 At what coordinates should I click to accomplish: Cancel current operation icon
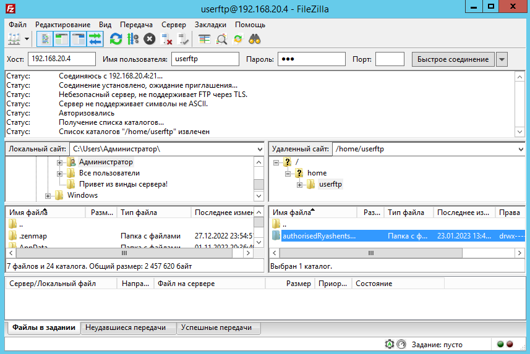(150, 39)
